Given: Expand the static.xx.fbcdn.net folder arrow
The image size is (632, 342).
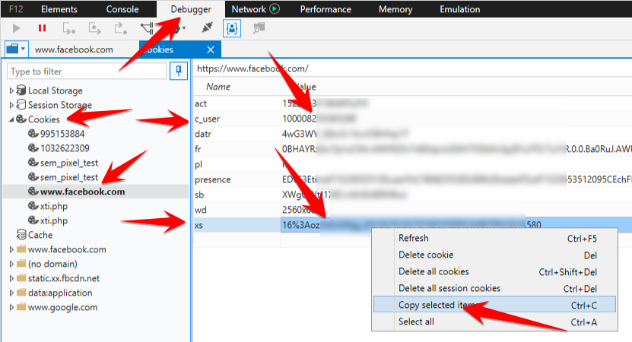Looking at the screenshot, I should [x=11, y=278].
